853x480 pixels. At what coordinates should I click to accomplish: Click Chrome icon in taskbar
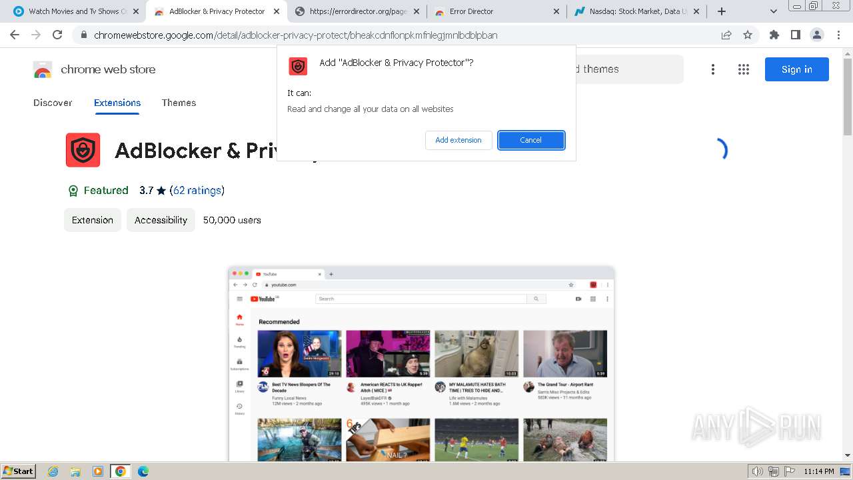click(121, 471)
